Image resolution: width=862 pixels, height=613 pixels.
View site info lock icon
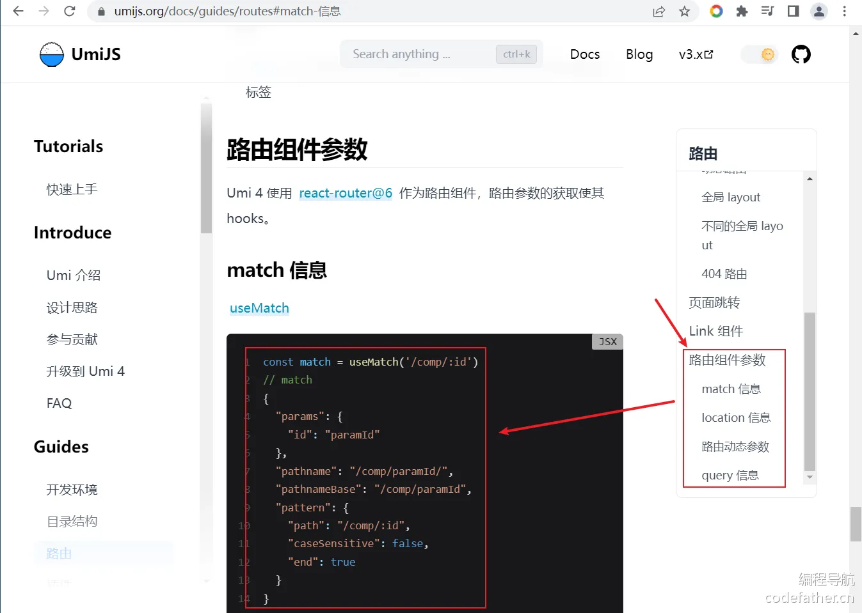pyautogui.click(x=101, y=12)
